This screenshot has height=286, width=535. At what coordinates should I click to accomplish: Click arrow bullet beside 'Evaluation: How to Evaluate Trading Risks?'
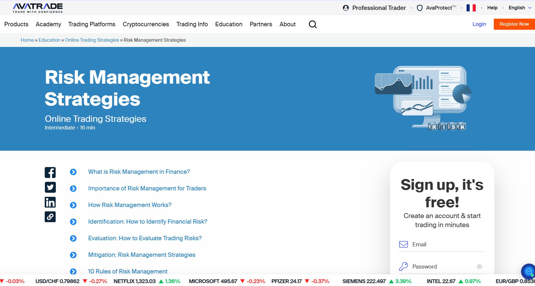pos(73,238)
